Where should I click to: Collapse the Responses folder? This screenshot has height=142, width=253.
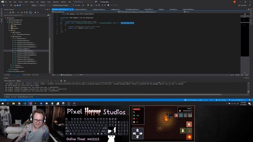[11, 36]
